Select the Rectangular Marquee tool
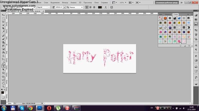This screenshot has width=199, height=111. point(3,18)
